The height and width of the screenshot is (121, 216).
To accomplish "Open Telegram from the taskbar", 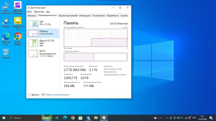I will [x=88, y=118].
